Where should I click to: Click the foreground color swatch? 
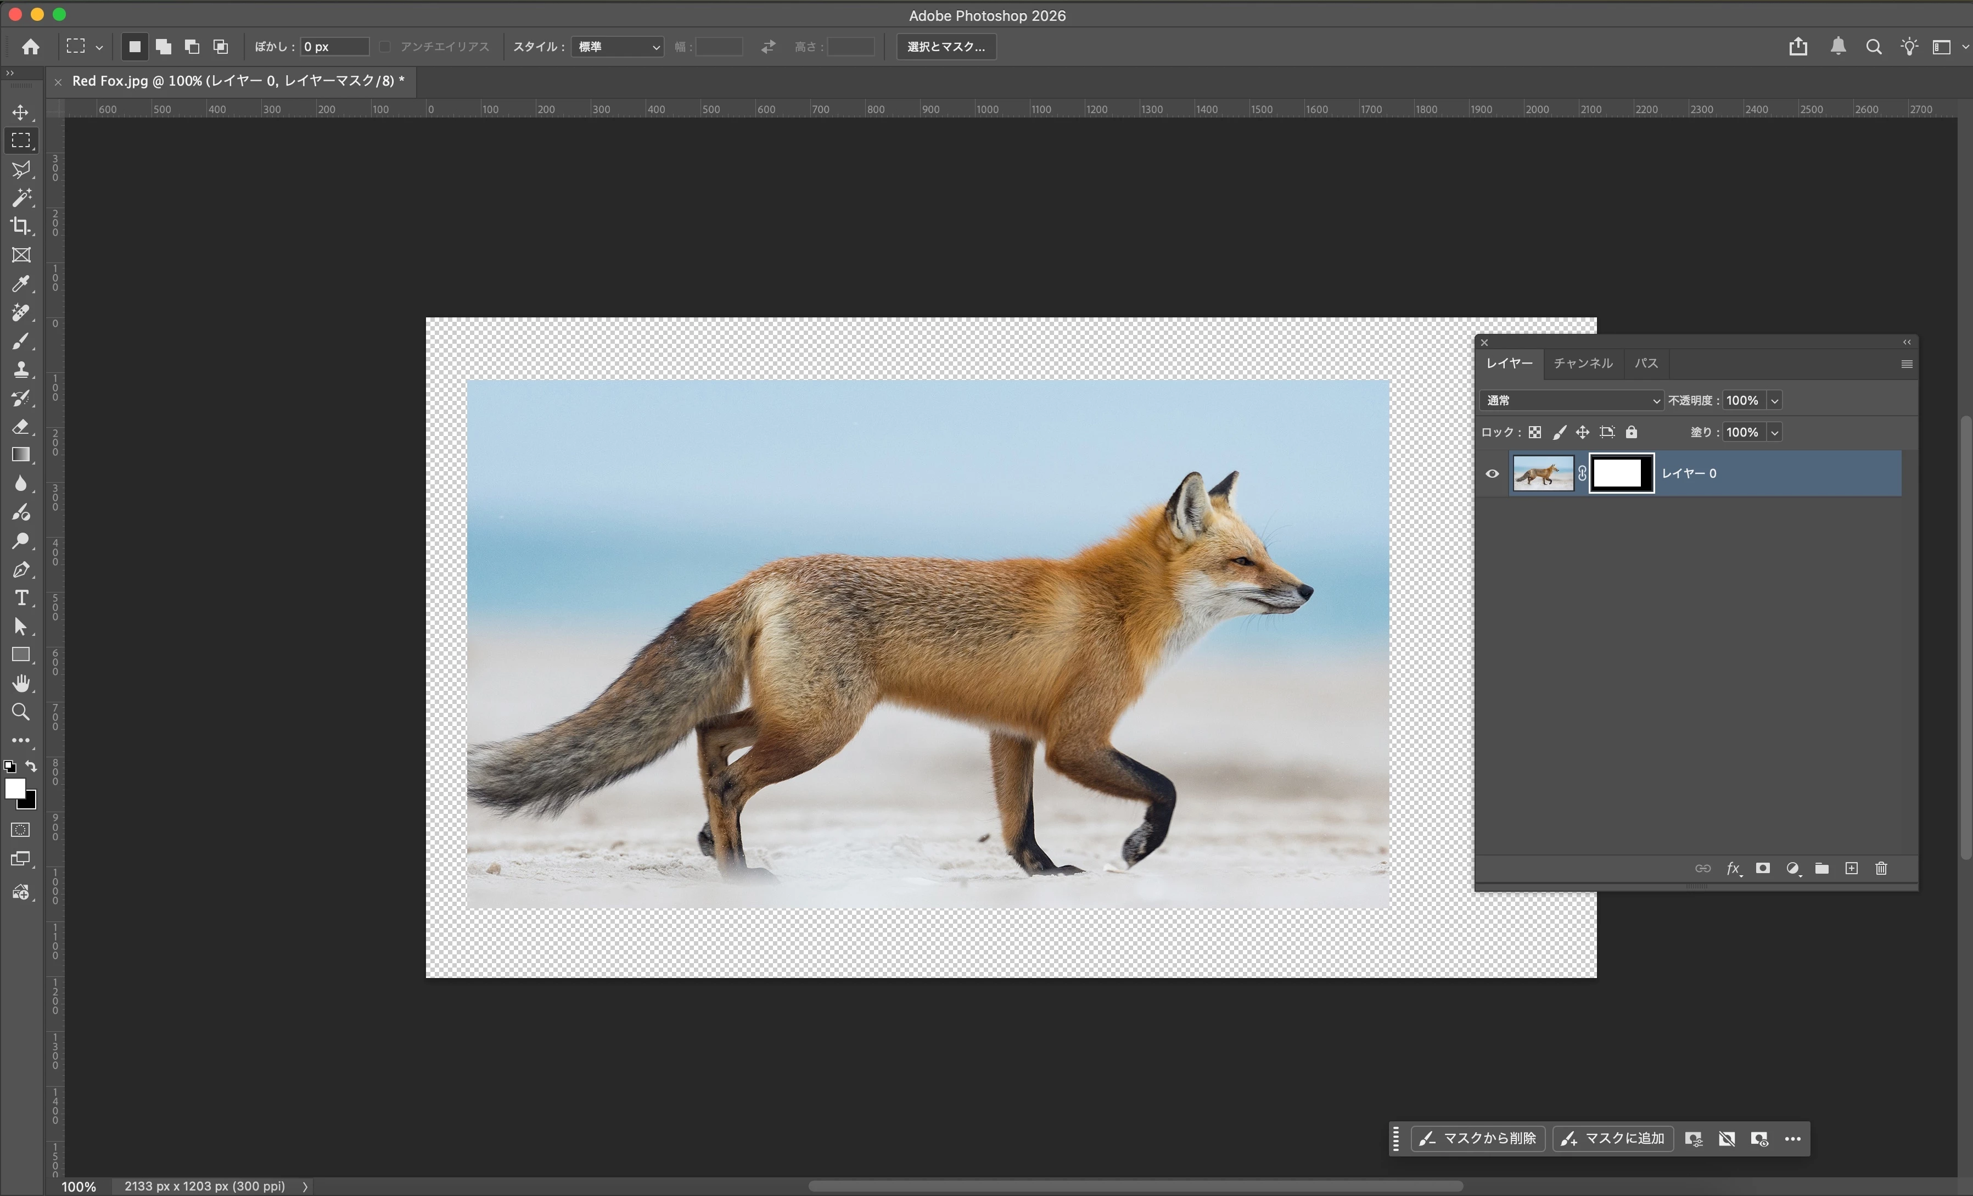click(13, 788)
